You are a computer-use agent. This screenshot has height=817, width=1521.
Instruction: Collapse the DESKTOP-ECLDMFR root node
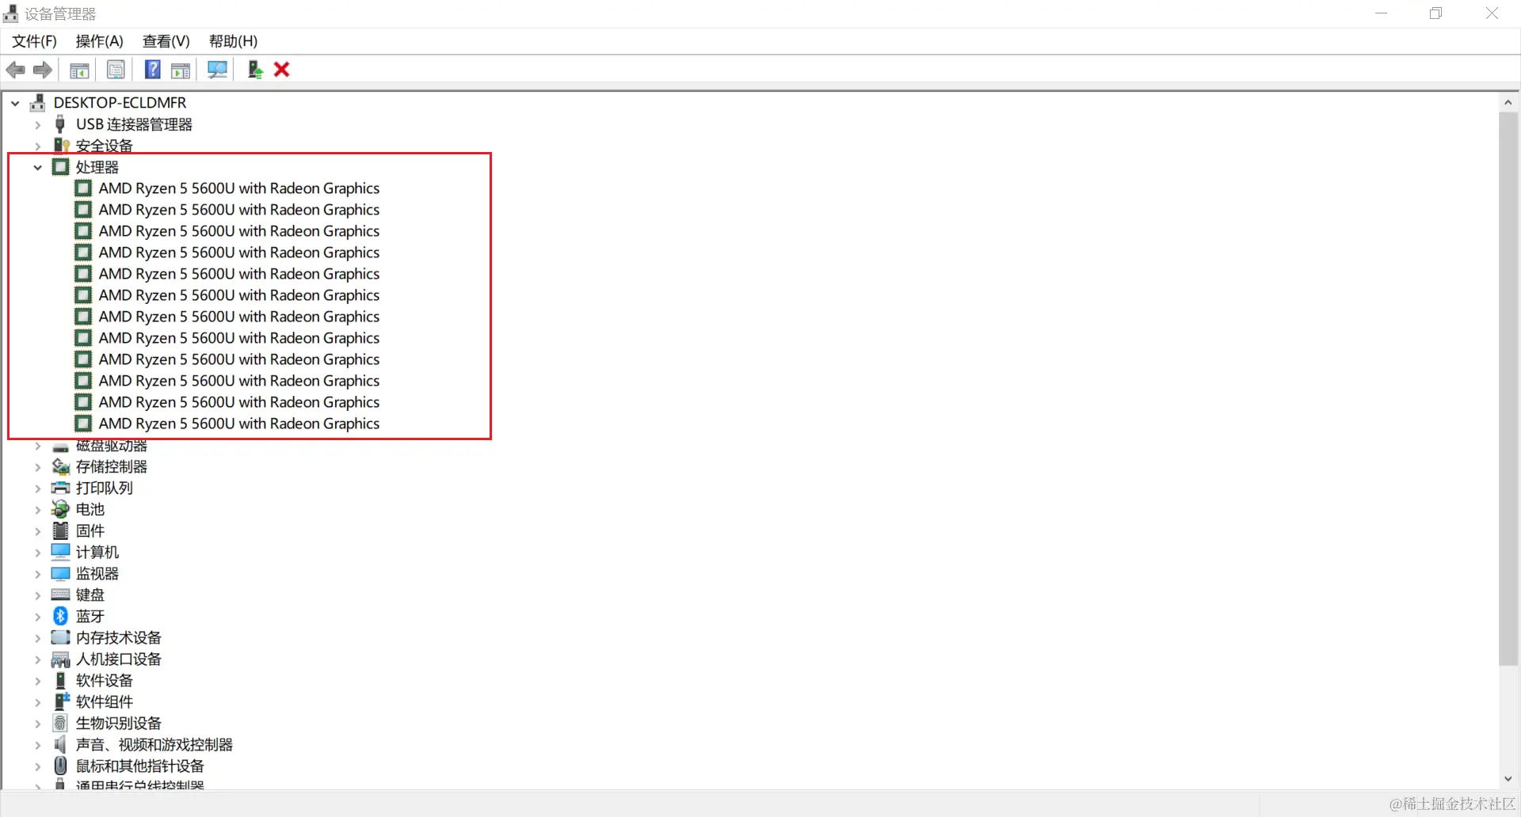(15, 103)
